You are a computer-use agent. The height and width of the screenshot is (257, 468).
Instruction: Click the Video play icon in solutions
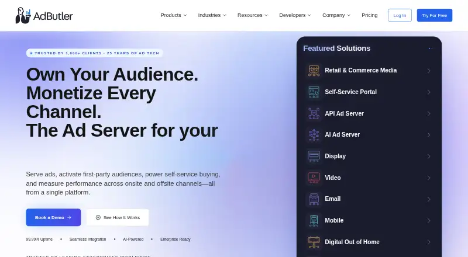pyautogui.click(x=314, y=178)
